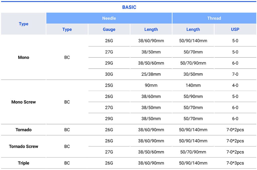
Task: Select the Thread column group header
Action: coord(214,18)
